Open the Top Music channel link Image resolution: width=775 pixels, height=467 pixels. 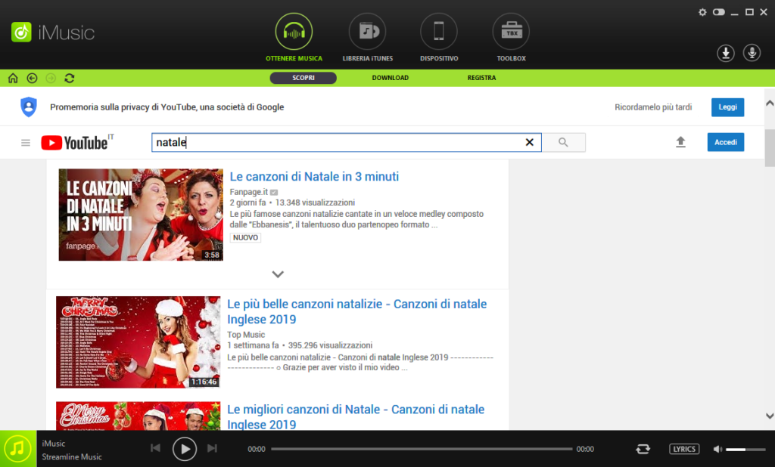[246, 335]
